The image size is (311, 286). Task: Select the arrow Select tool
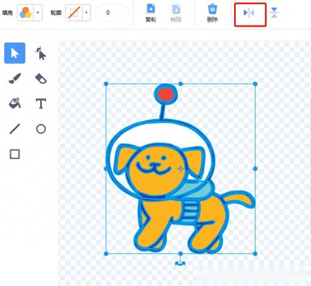click(x=15, y=53)
